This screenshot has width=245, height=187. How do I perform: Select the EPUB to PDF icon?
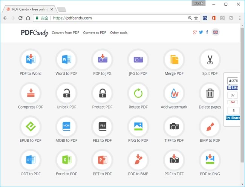coord(31,127)
